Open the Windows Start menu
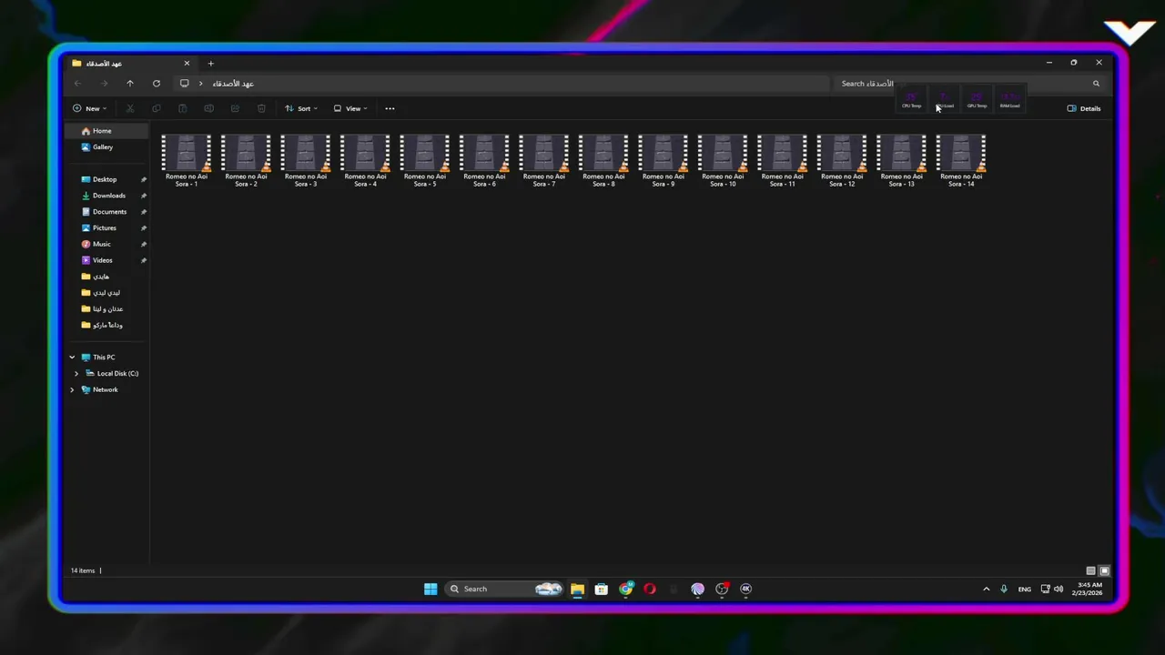The height and width of the screenshot is (655, 1165). point(431,589)
